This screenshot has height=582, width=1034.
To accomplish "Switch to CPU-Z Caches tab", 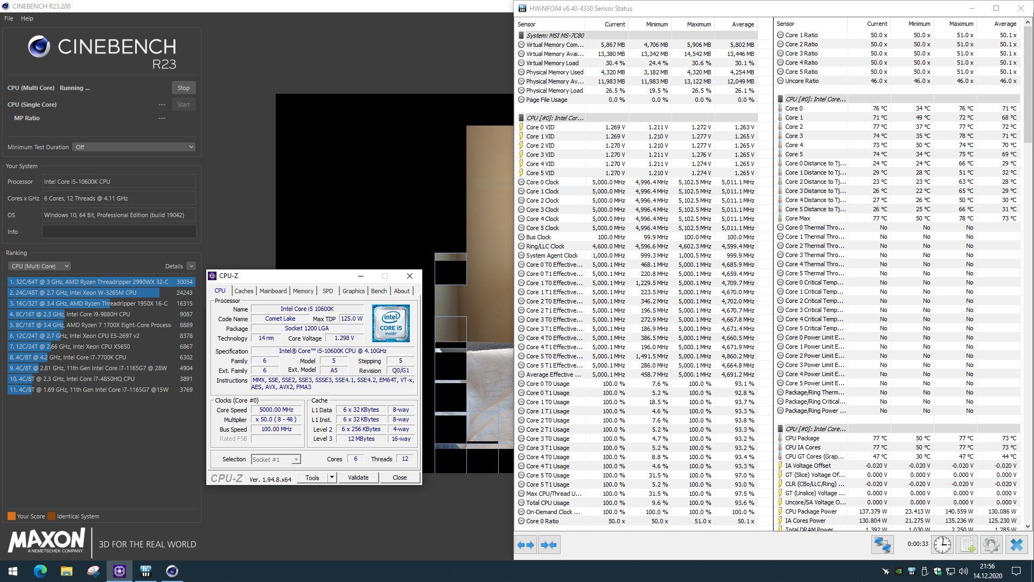I will (243, 291).
